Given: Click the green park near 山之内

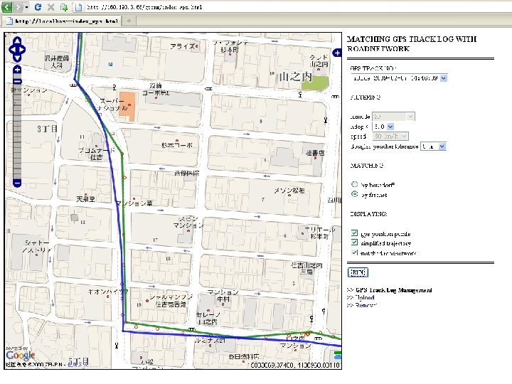Looking at the screenshot, I should coord(314,82).
